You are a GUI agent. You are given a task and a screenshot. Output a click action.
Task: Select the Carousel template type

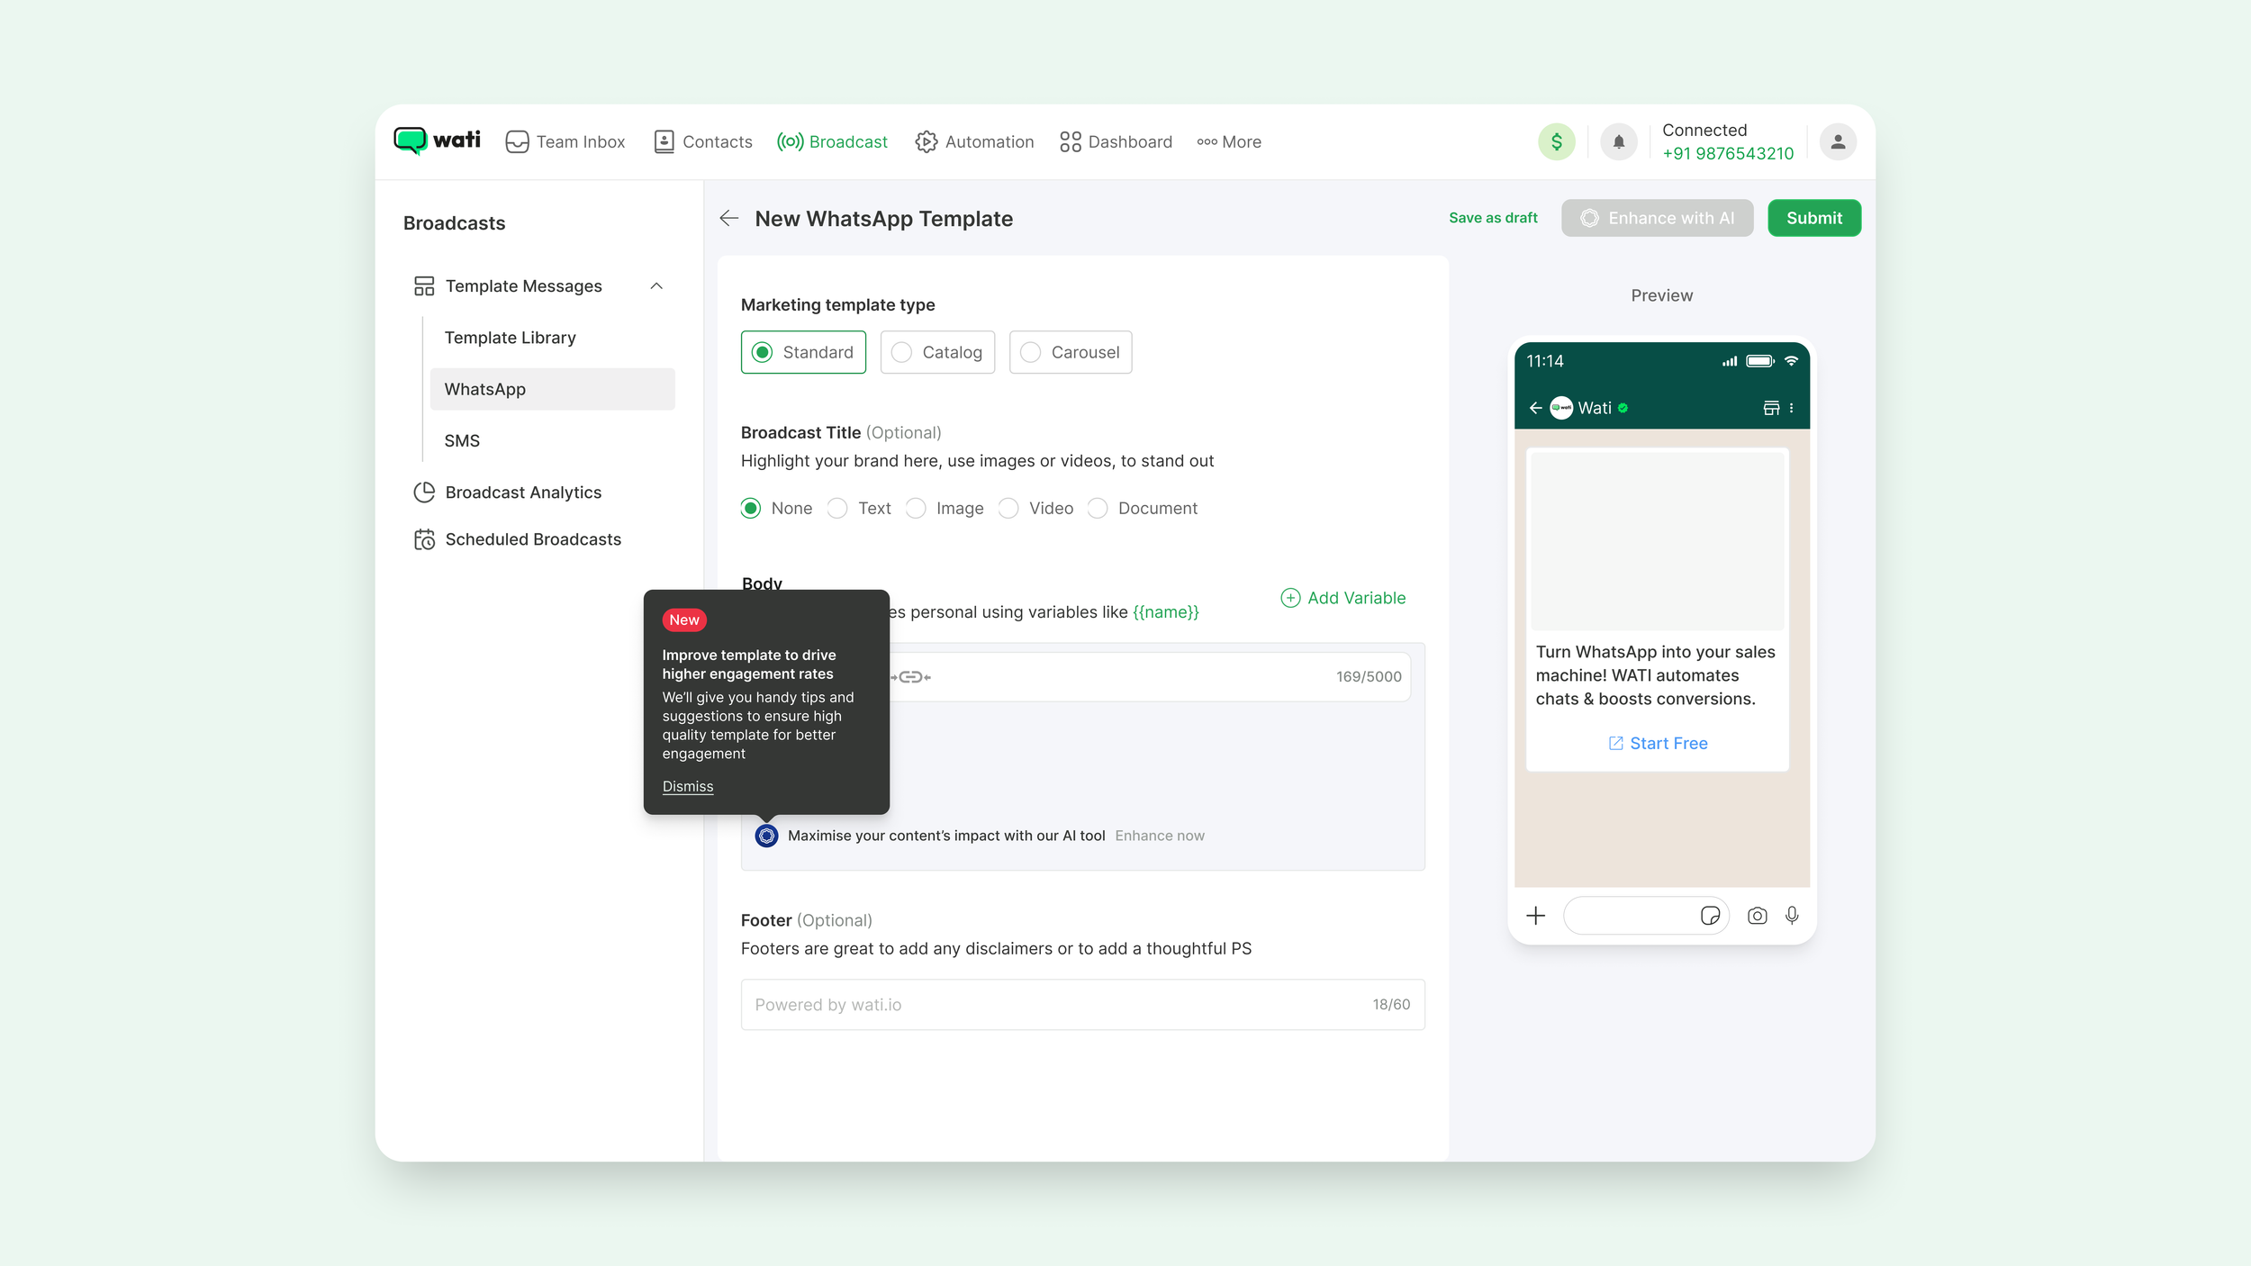[x=1071, y=352]
